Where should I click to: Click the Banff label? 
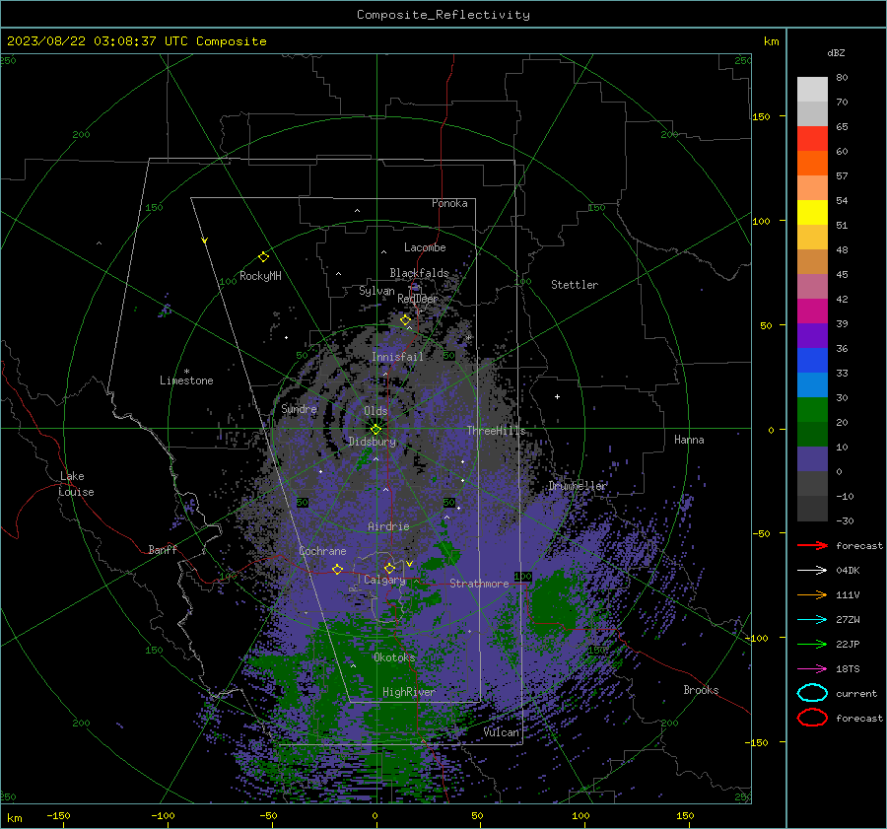(x=163, y=550)
